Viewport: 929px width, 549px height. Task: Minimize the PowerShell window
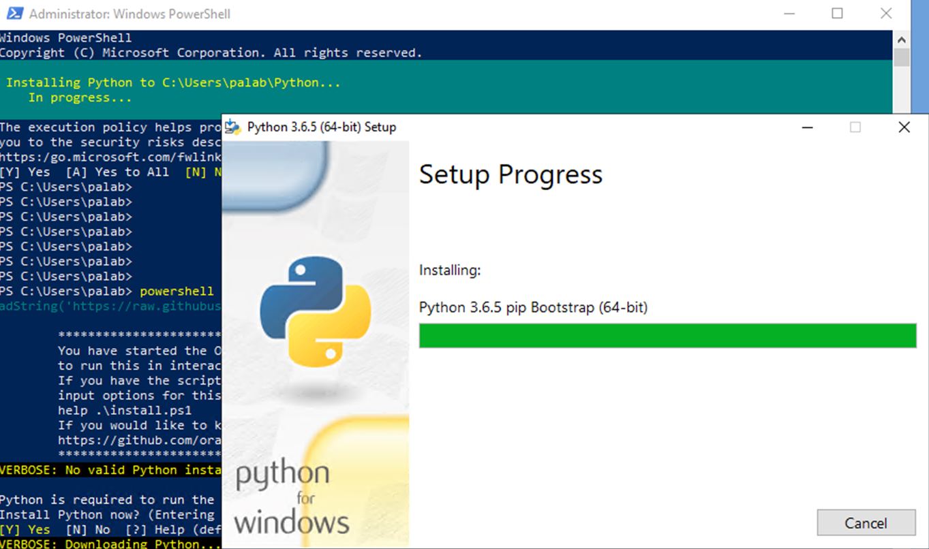(x=789, y=14)
